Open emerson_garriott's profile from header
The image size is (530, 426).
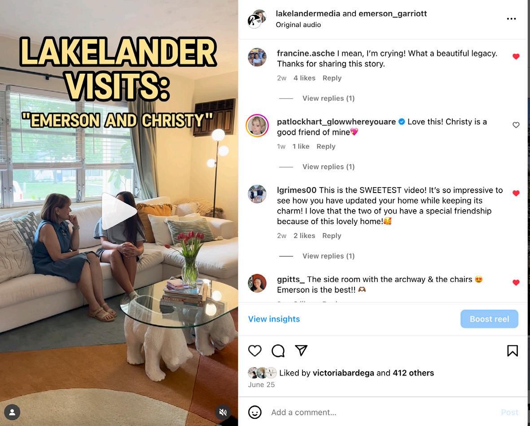pyautogui.click(x=392, y=13)
